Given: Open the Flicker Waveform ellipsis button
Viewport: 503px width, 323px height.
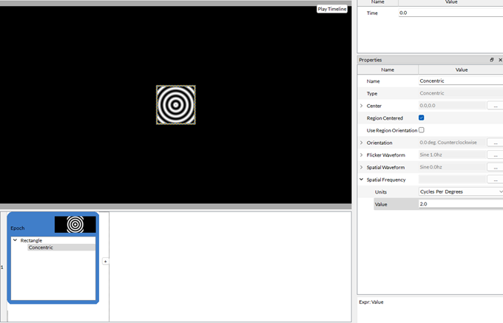Looking at the screenshot, I should pos(494,155).
